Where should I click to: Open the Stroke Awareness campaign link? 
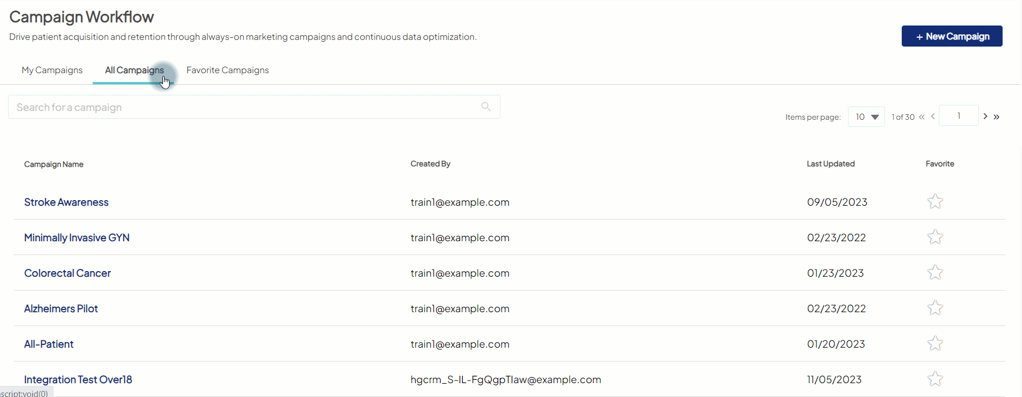(x=67, y=202)
